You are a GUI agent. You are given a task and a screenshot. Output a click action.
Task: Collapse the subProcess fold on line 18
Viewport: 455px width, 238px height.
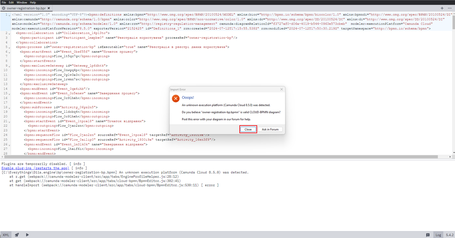pyautogui.click(x=9, y=108)
